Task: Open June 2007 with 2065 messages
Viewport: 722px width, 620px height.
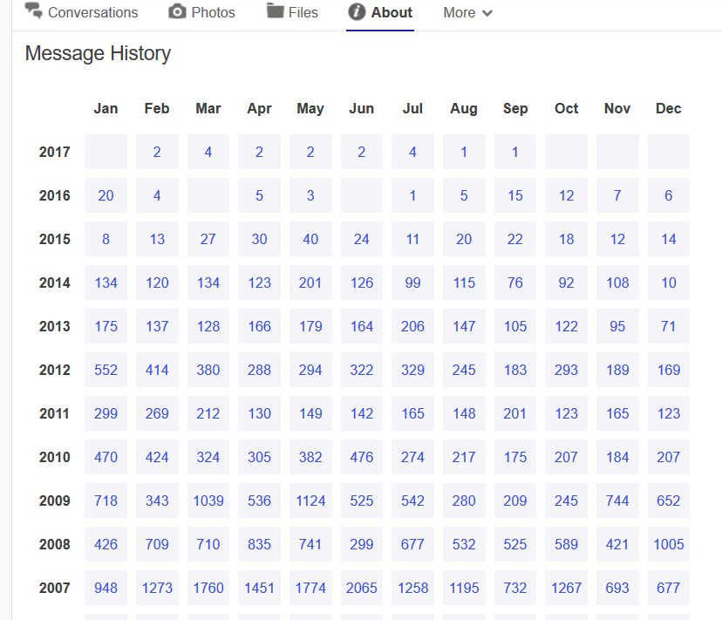Action: click(362, 588)
